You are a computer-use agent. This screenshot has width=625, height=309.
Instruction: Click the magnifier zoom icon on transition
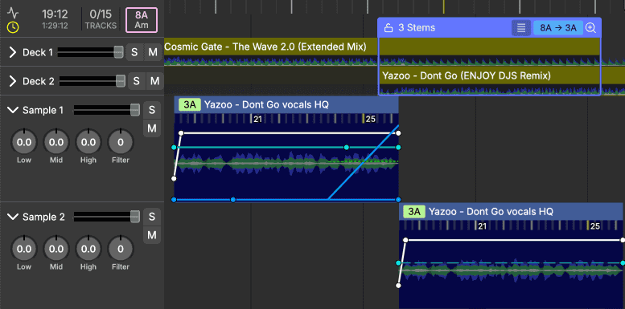pos(590,28)
